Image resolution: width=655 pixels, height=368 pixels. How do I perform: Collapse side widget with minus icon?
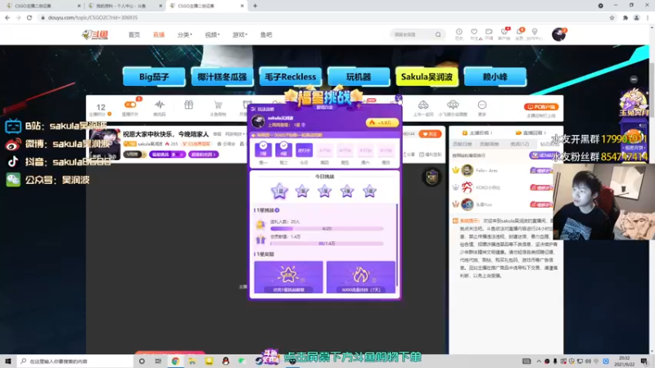click(x=634, y=79)
